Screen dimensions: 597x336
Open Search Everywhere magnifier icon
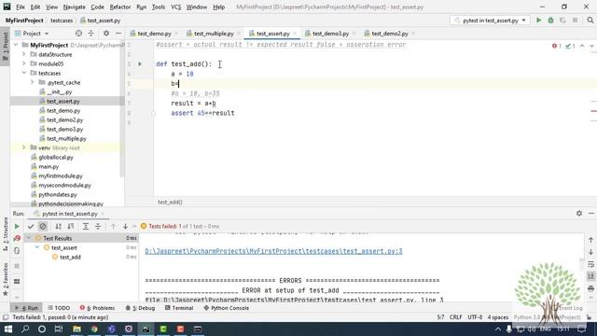coord(590,21)
